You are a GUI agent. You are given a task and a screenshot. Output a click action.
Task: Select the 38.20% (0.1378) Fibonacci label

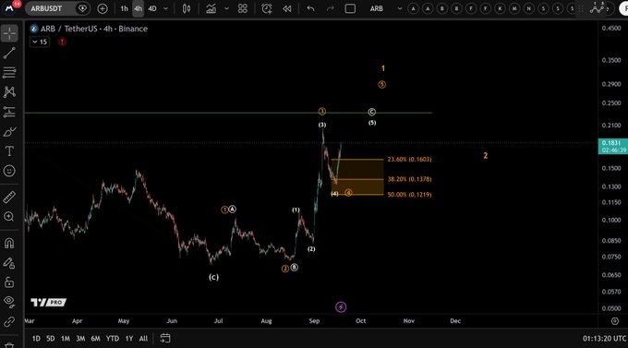pos(409,179)
